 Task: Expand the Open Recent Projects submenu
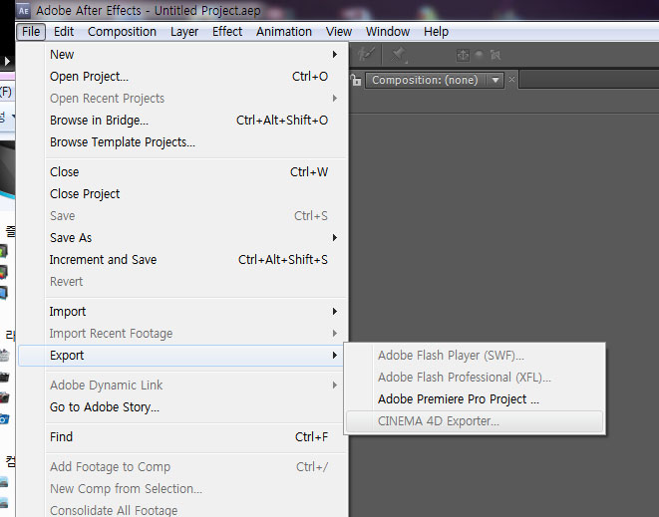pyautogui.click(x=182, y=99)
